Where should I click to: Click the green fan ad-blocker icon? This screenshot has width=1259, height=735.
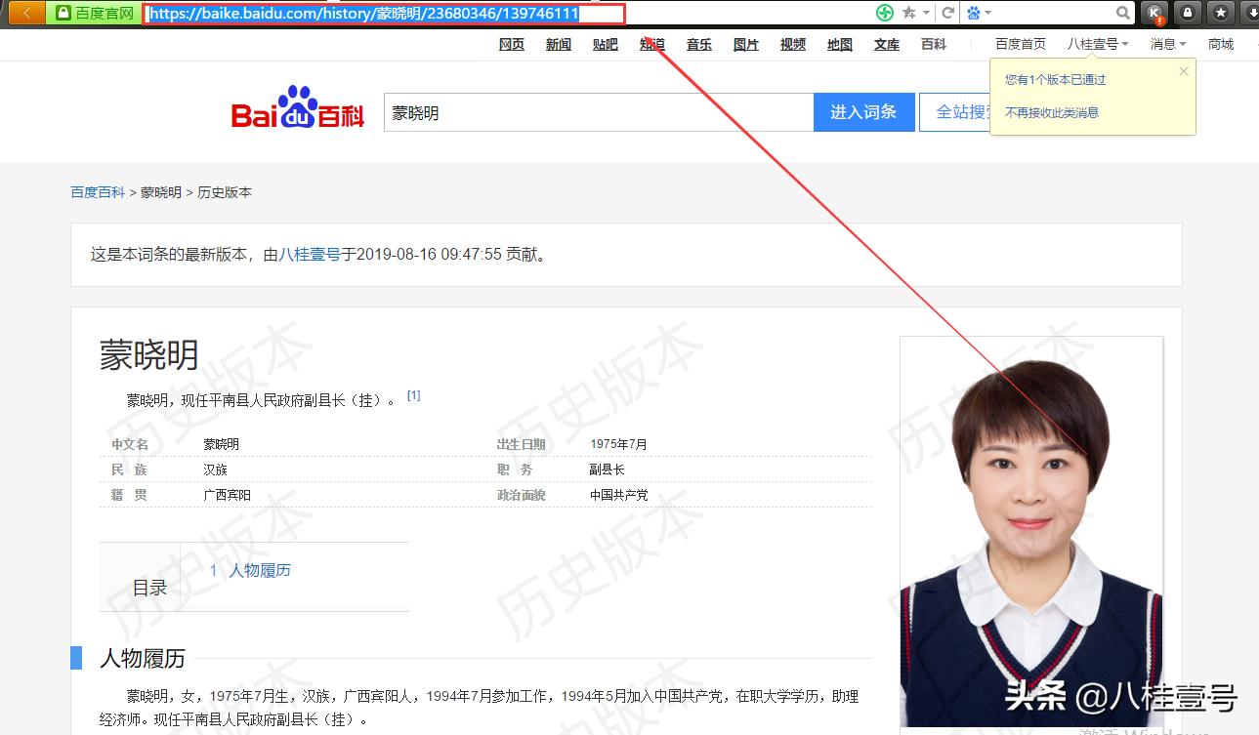click(884, 13)
